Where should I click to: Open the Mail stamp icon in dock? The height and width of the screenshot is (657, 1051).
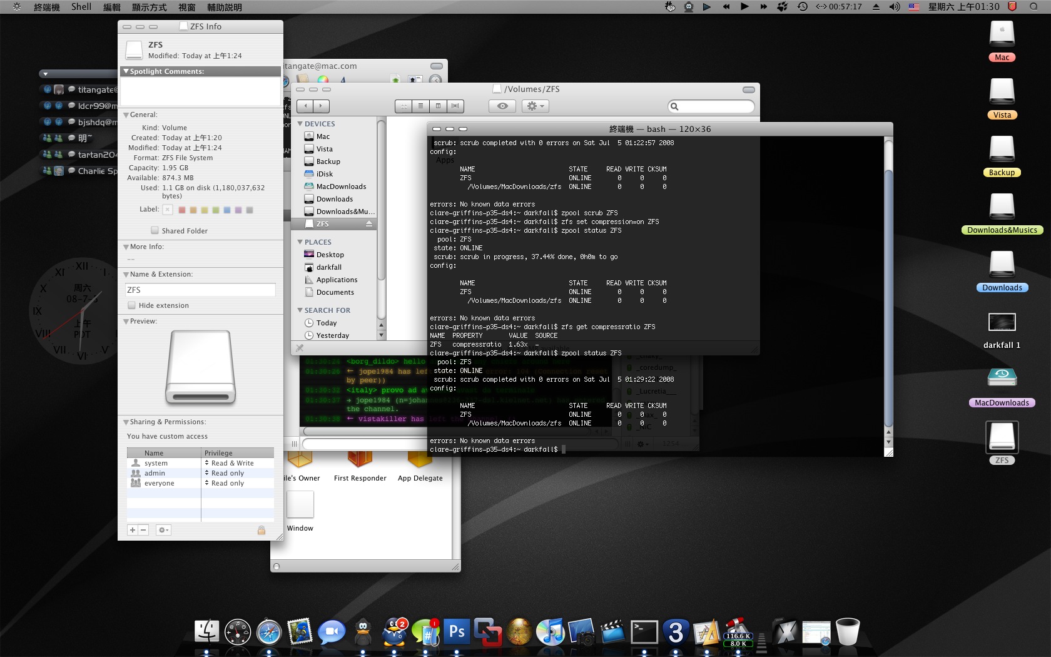(300, 631)
